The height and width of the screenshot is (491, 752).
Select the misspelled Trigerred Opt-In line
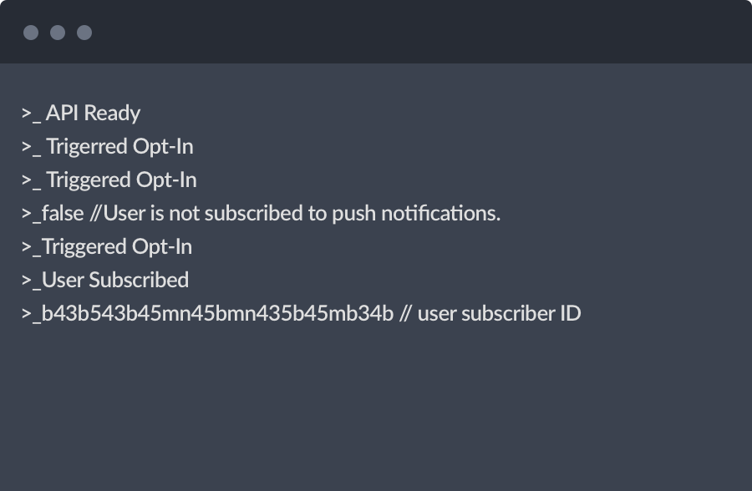coord(108,147)
